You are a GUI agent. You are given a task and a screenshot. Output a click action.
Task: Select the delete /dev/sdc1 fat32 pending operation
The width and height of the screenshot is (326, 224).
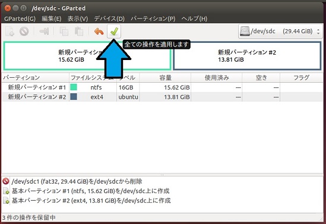pyautogui.click(x=77, y=181)
